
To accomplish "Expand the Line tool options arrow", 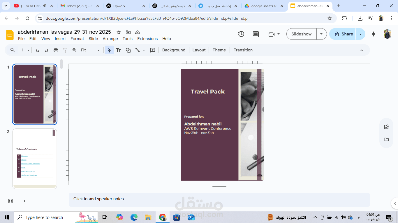I will coord(144,50).
